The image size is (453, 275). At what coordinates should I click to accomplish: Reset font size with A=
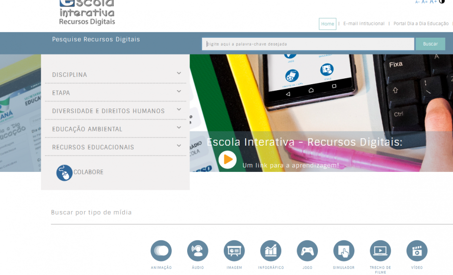pyautogui.click(x=424, y=2)
